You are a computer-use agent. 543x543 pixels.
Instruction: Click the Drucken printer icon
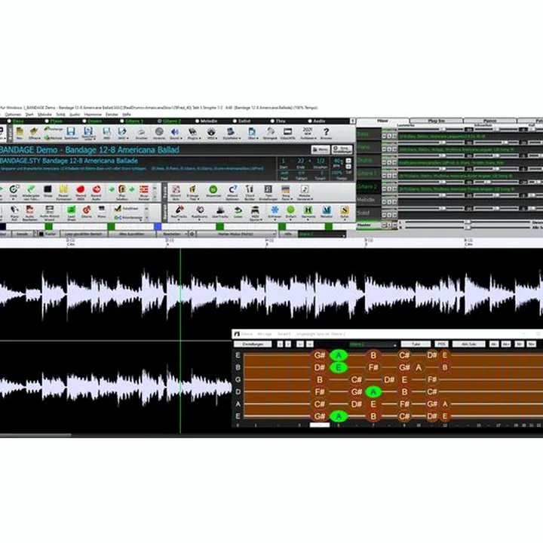click(141, 133)
